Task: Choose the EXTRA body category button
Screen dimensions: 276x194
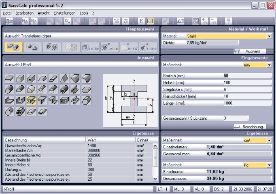Action: pos(90,47)
